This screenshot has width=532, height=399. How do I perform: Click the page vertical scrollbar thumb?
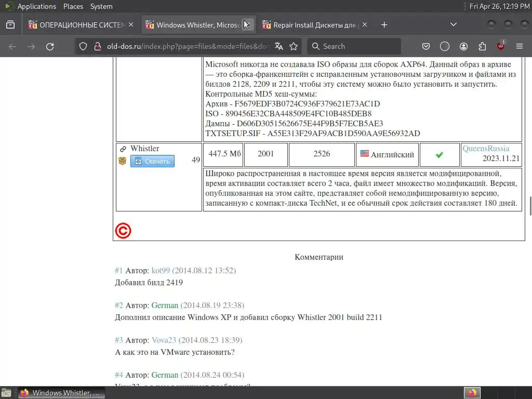coord(530,206)
